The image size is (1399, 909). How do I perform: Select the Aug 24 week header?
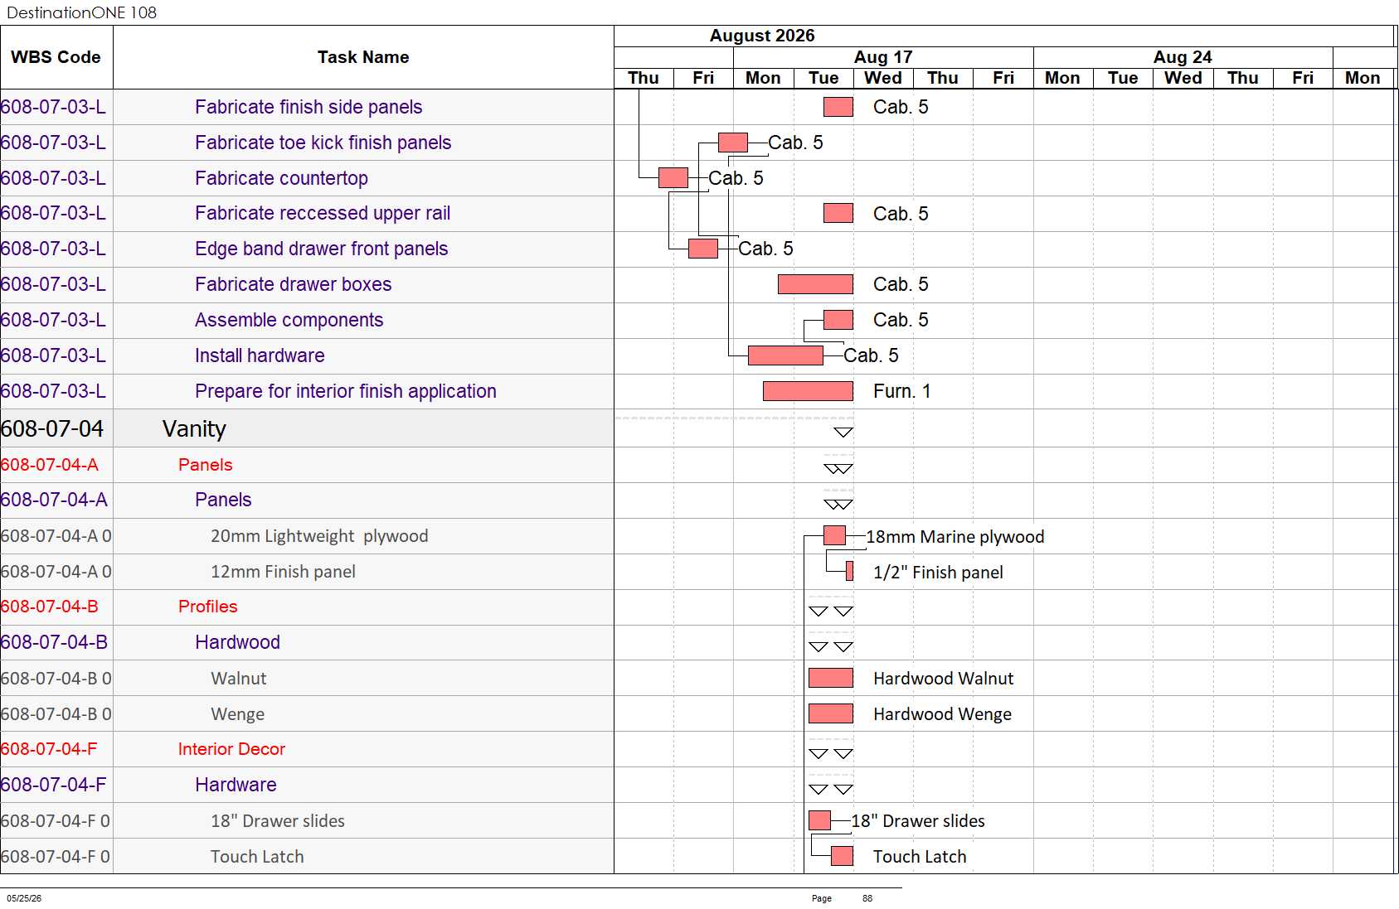click(1183, 57)
